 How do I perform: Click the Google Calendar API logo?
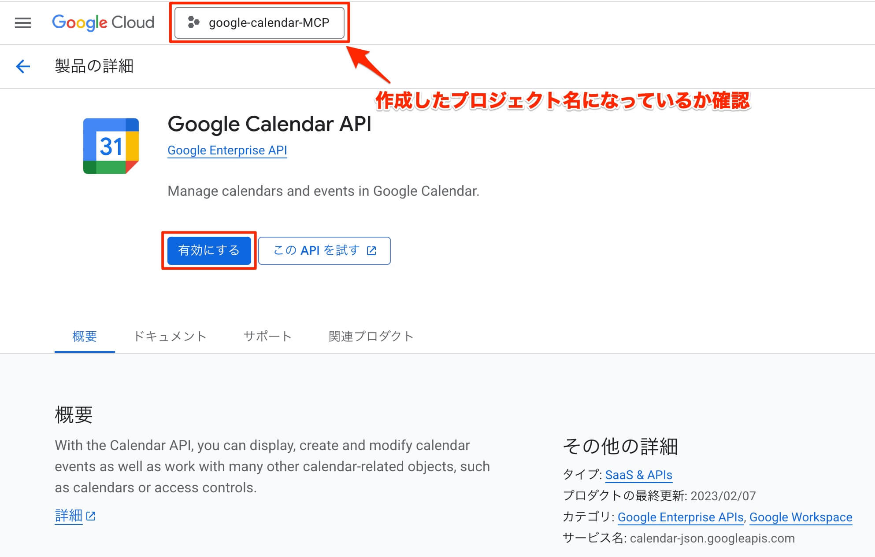tap(111, 146)
